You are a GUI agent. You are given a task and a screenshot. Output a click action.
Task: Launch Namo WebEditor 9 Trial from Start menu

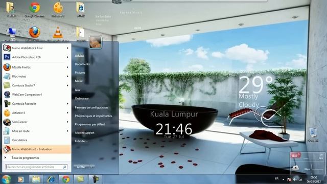[x=36, y=48]
